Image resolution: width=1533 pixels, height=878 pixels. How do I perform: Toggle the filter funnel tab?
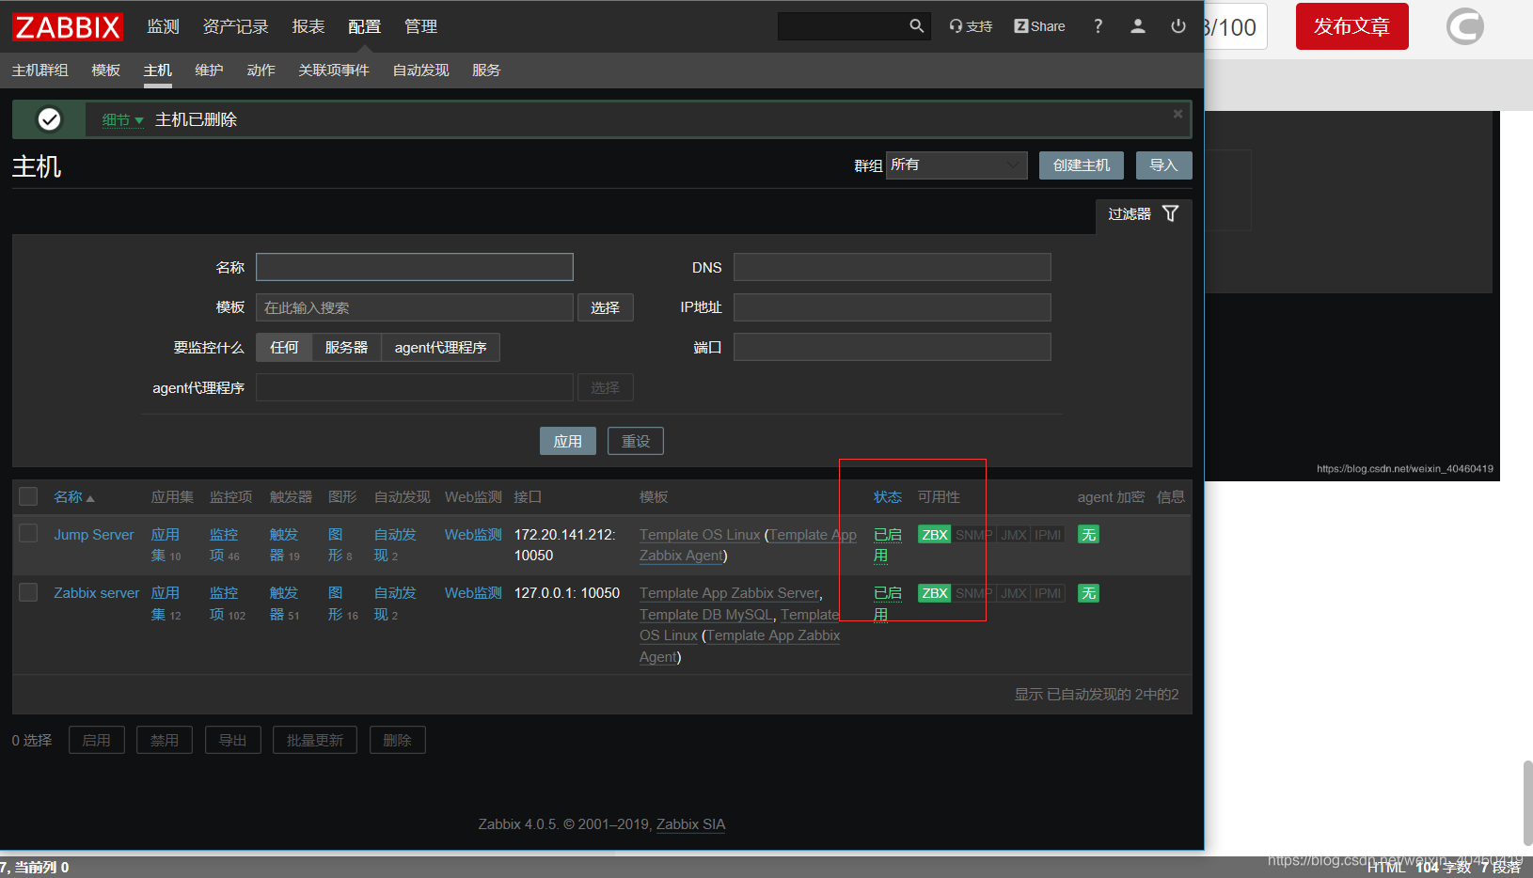(x=1144, y=214)
